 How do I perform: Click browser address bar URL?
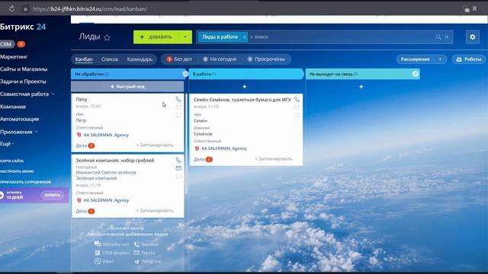pyautogui.click(x=90, y=9)
